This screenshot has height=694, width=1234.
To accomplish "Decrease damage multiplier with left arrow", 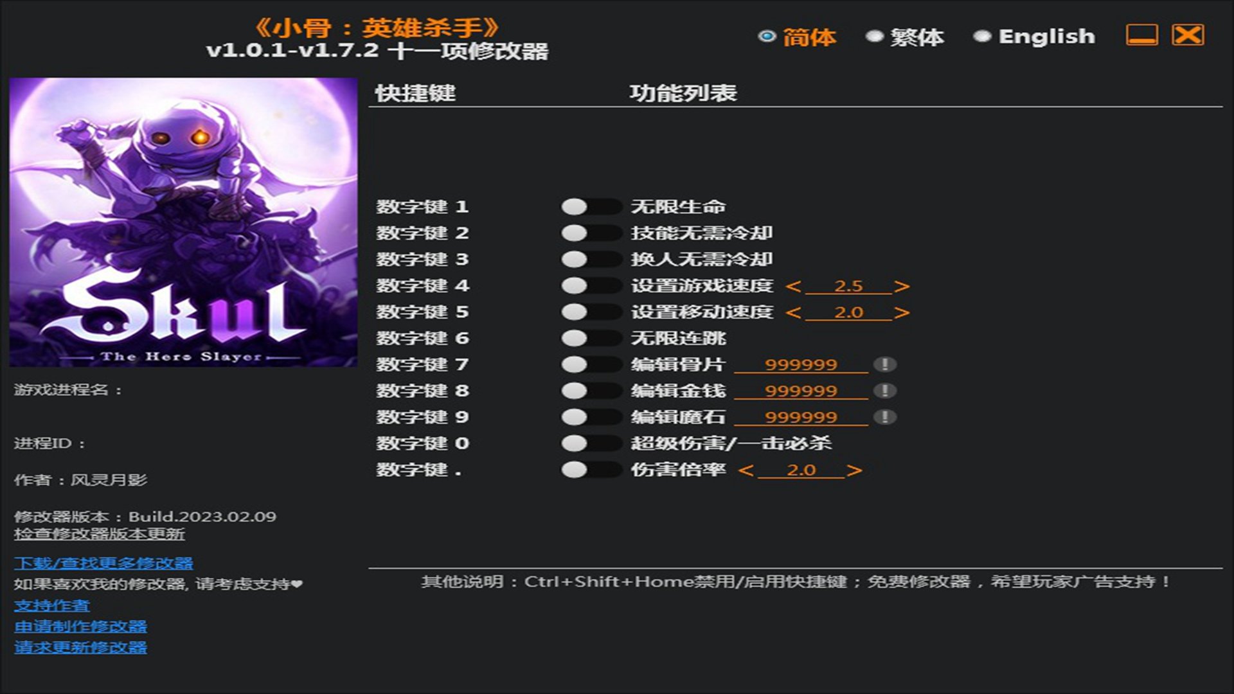I will (x=746, y=470).
